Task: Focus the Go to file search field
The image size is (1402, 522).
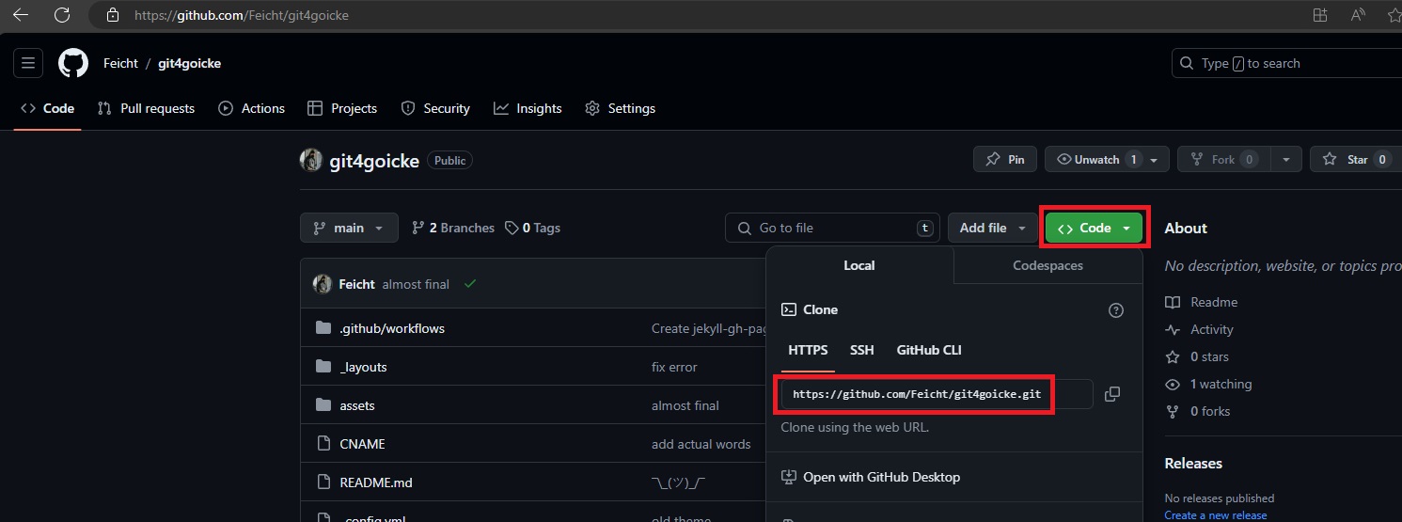Action: tap(832, 228)
